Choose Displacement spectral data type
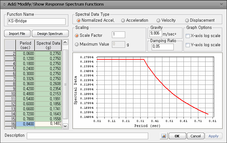The width and height of the screenshot is (227, 143). point(187,20)
